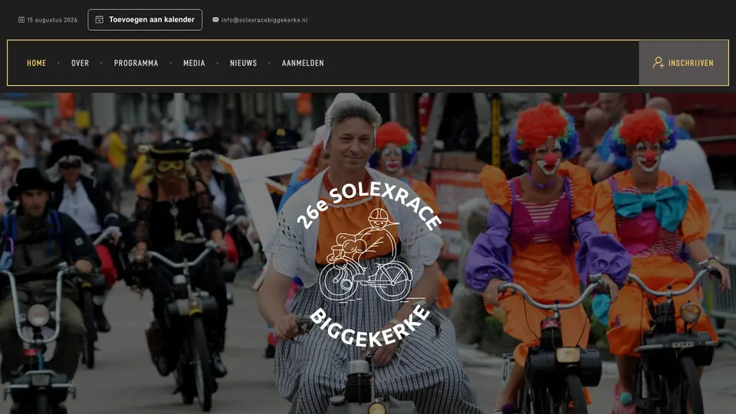Click the calendar icon inside Toevoegen aan kalender
736x414 pixels.
[100, 19]
